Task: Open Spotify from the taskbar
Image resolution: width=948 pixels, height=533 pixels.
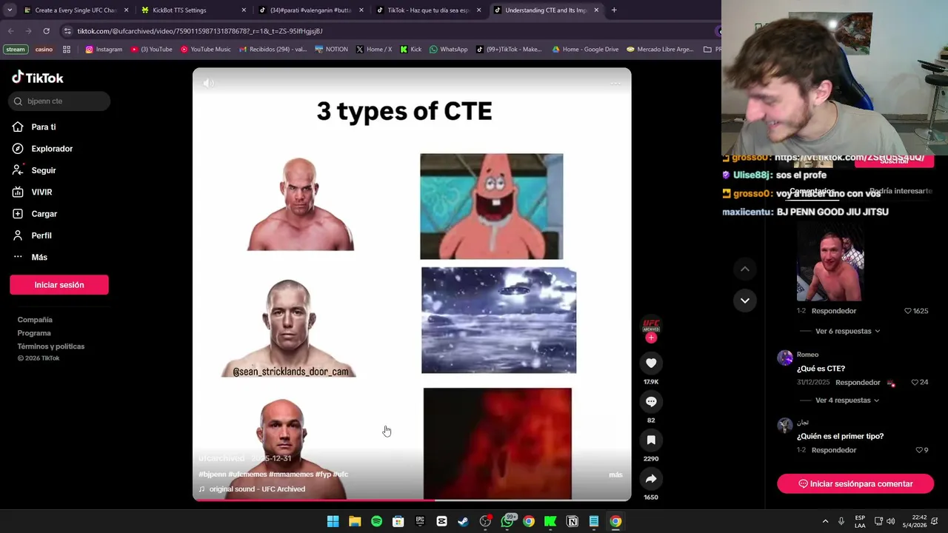Action: (376, 521)
